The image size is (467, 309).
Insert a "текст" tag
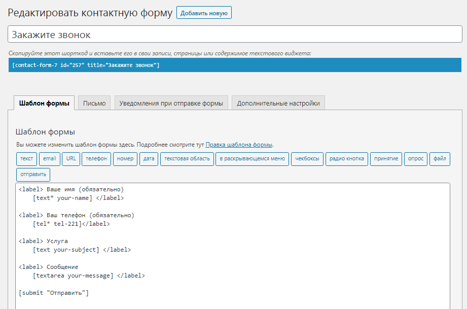tap(26, 159)
